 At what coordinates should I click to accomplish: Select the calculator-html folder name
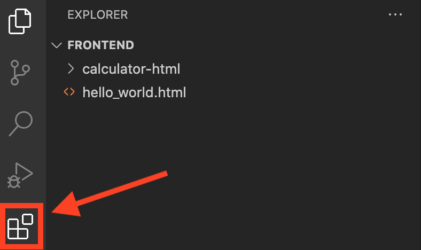point(131,69)
